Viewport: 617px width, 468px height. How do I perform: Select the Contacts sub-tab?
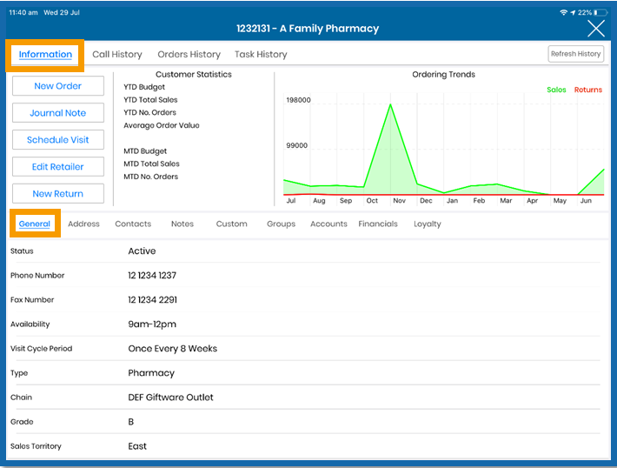133,224
